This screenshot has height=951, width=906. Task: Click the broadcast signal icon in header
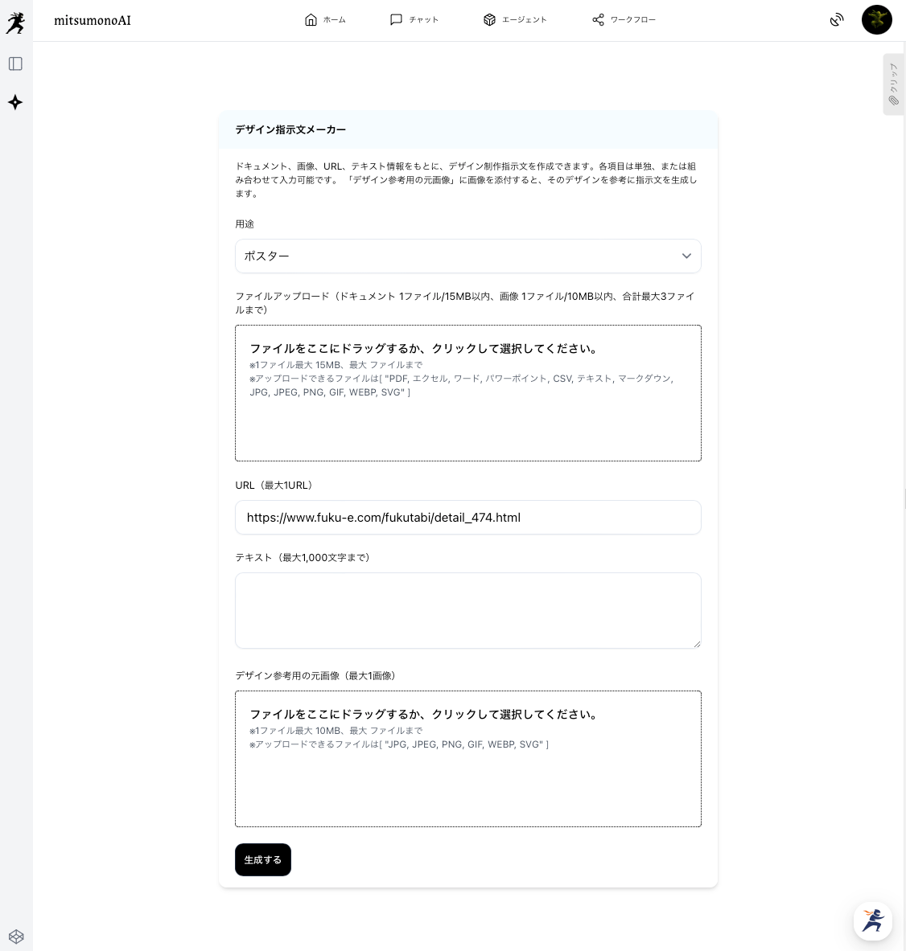[x=837, y=20]
